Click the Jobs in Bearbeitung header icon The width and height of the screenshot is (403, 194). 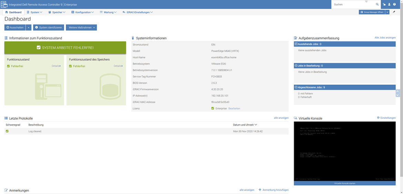296,66
